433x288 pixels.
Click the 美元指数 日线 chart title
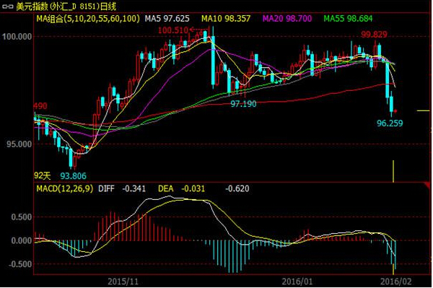coord(66,6)
